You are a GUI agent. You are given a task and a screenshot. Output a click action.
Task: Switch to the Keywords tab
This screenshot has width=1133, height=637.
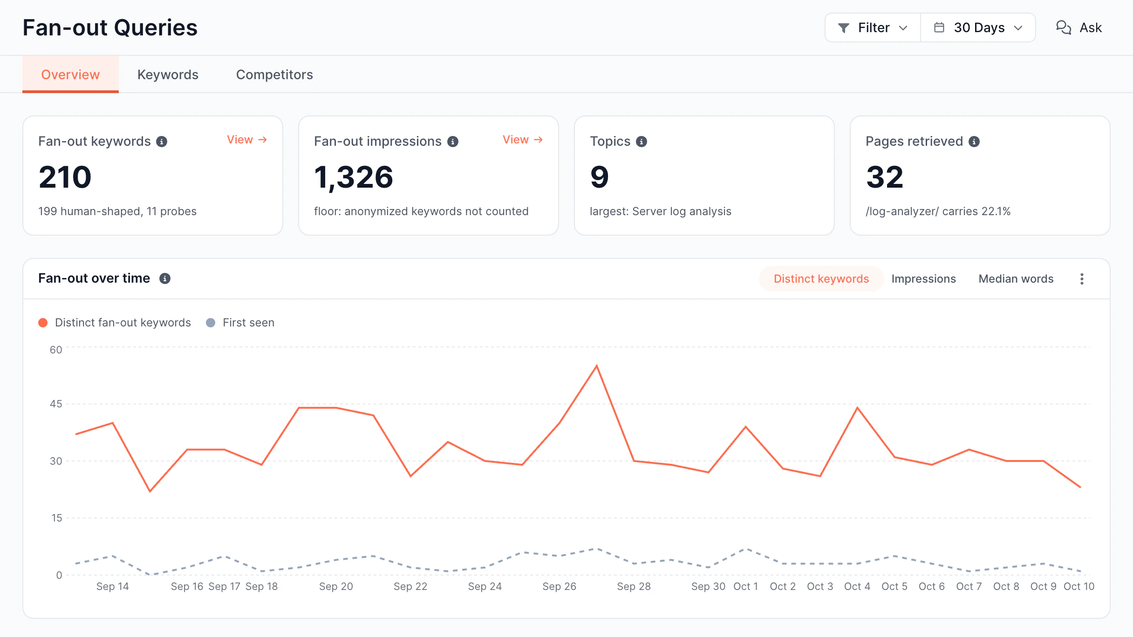tap(168, 75)
